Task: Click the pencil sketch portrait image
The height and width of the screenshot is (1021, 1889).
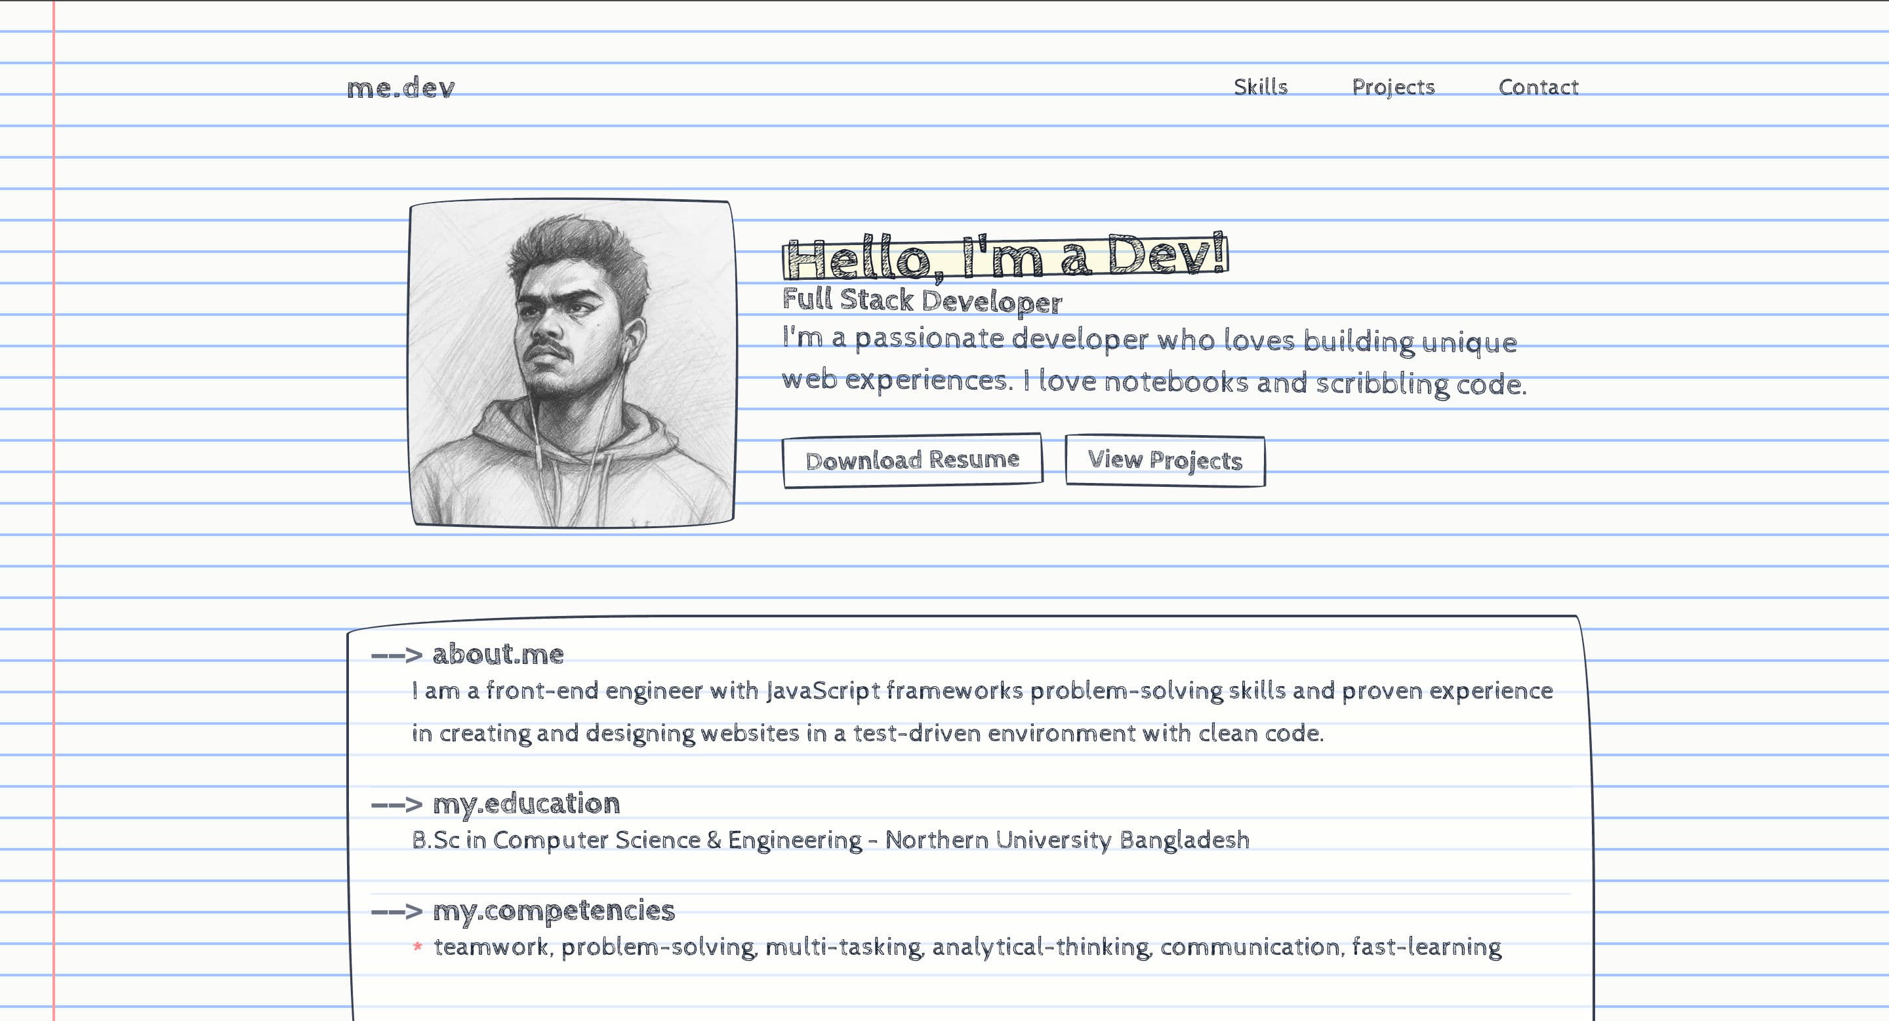Action: [x=572, y=363]
